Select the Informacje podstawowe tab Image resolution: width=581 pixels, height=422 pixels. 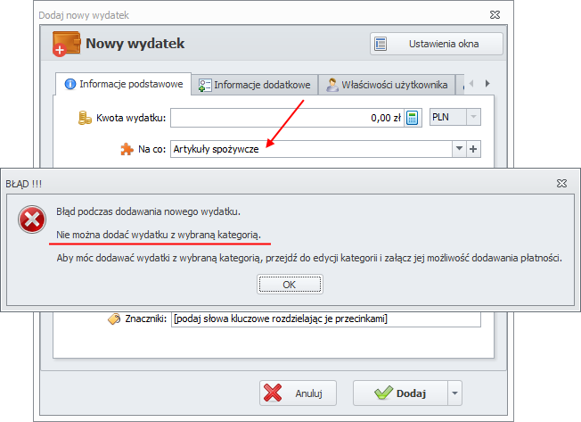pos(123,85)
